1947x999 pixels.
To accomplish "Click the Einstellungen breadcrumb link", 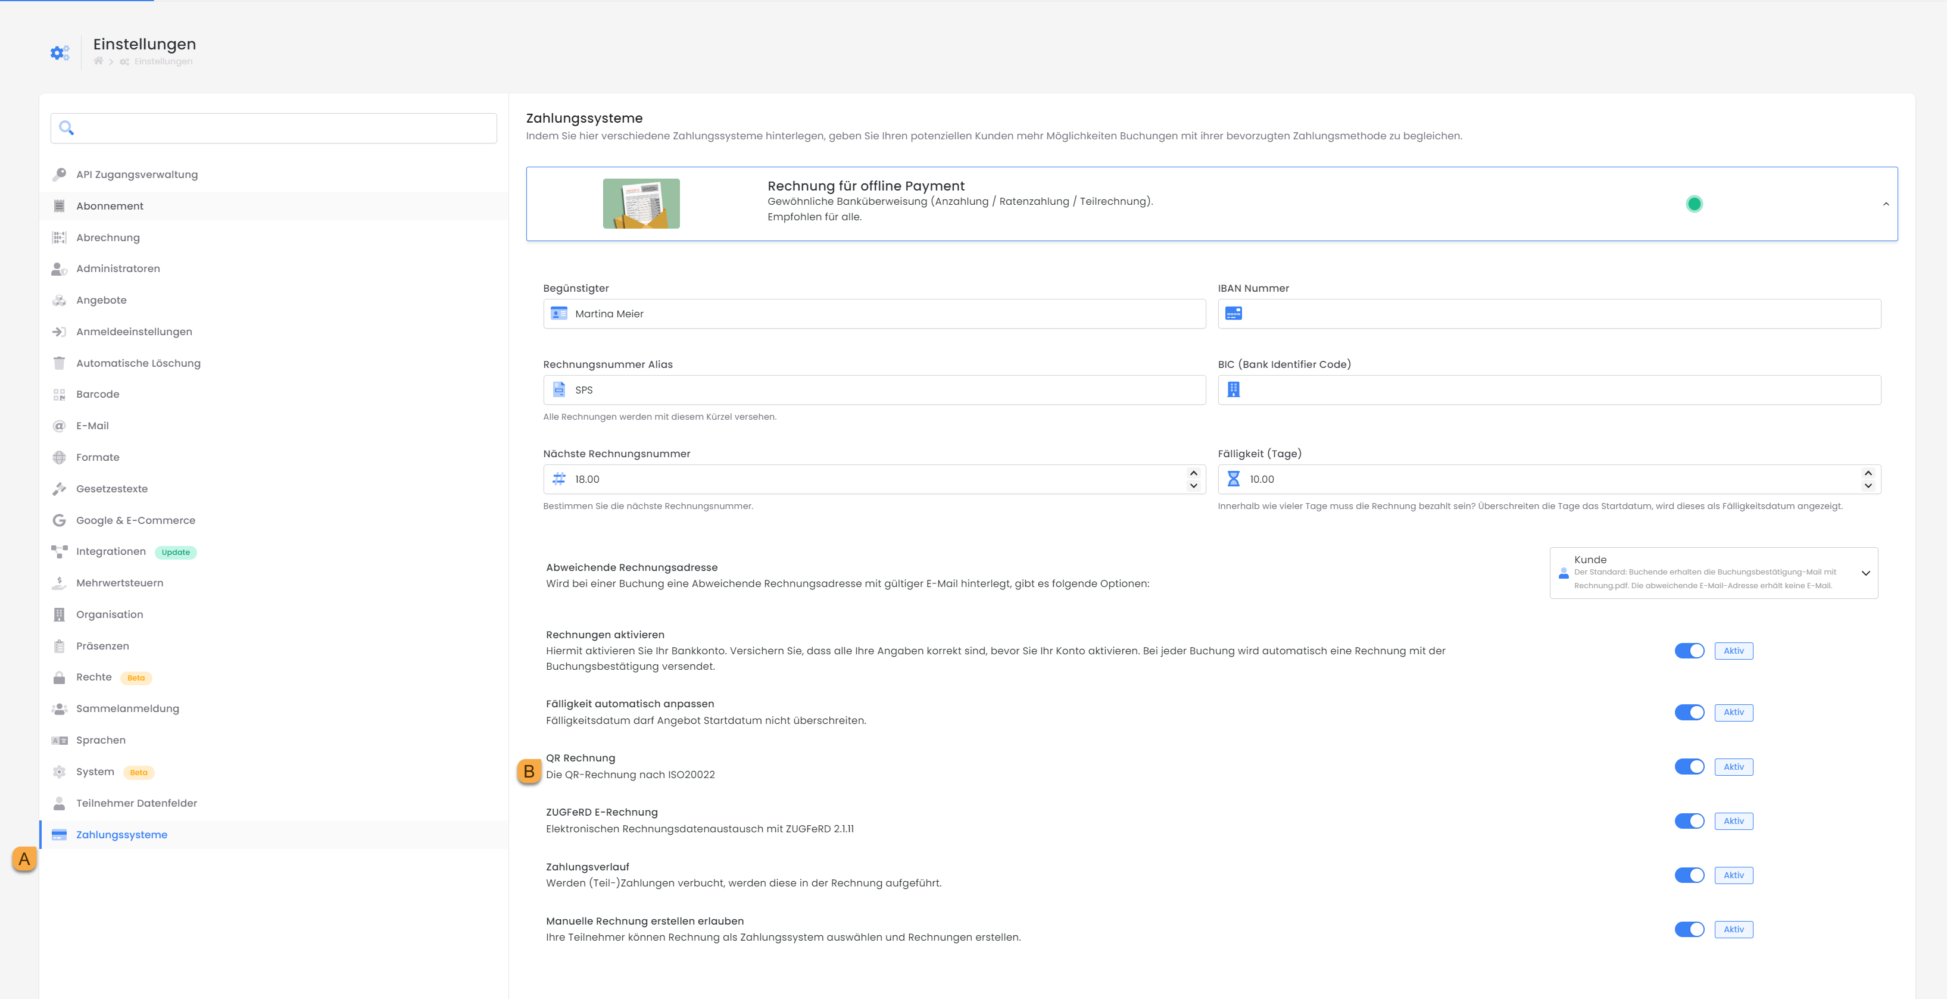I will 163,61.
